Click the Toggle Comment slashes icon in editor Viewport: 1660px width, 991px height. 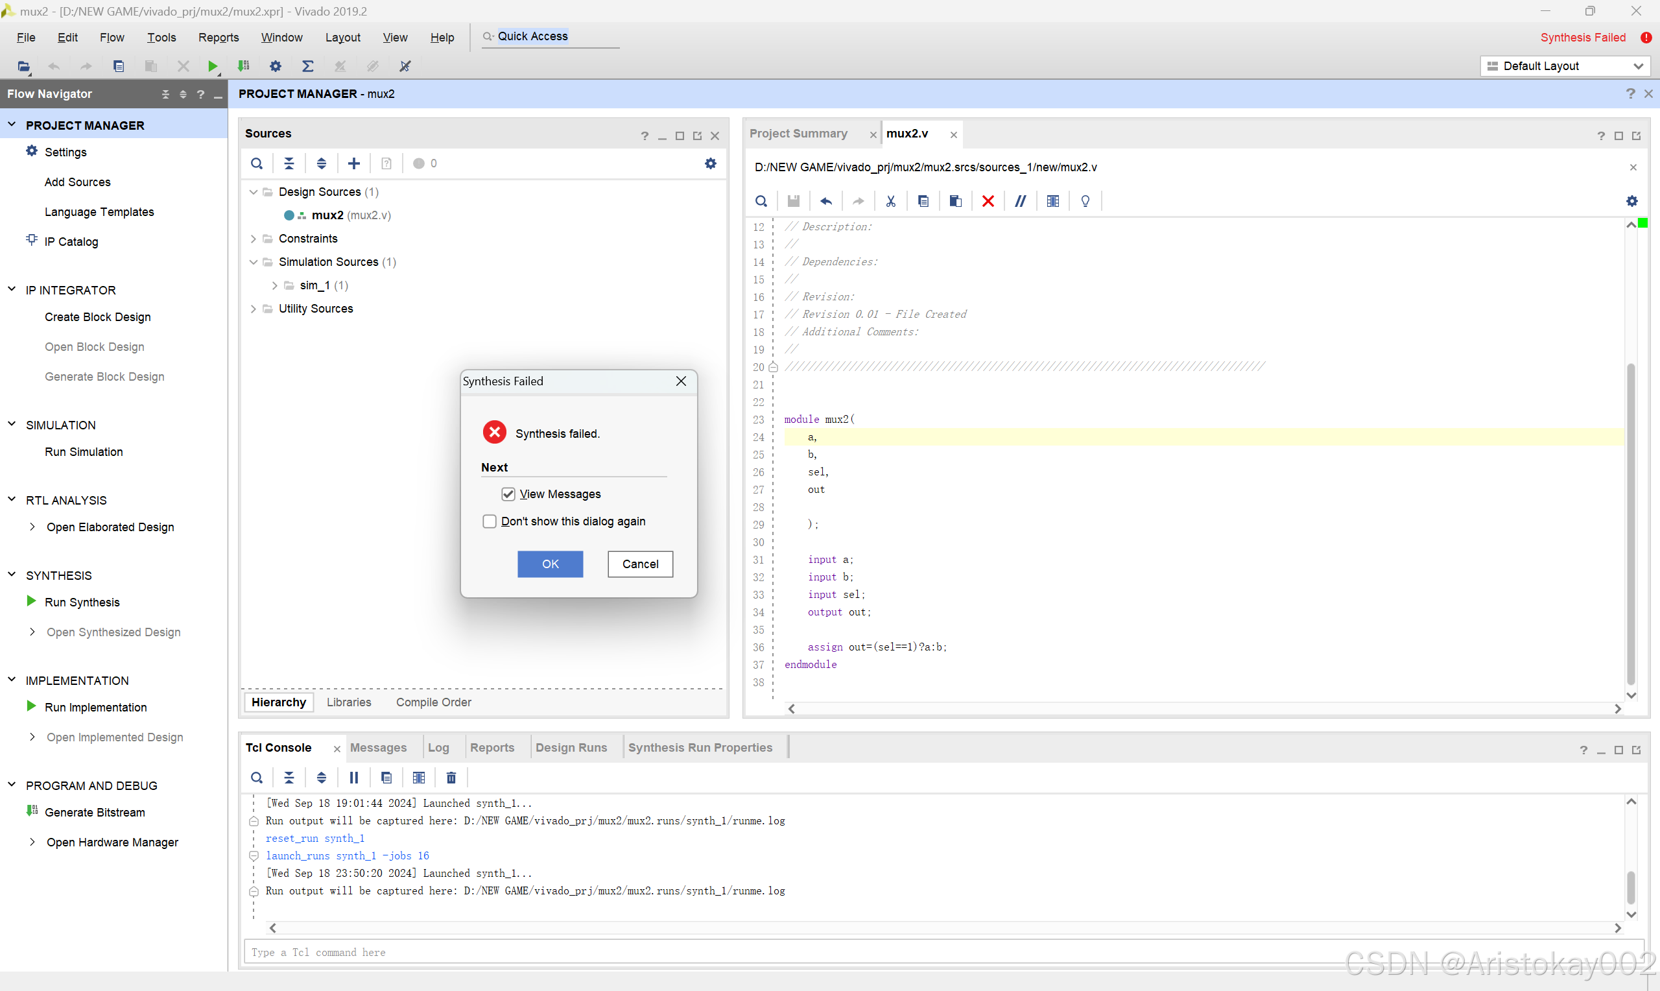click(x=1020, y=201)
